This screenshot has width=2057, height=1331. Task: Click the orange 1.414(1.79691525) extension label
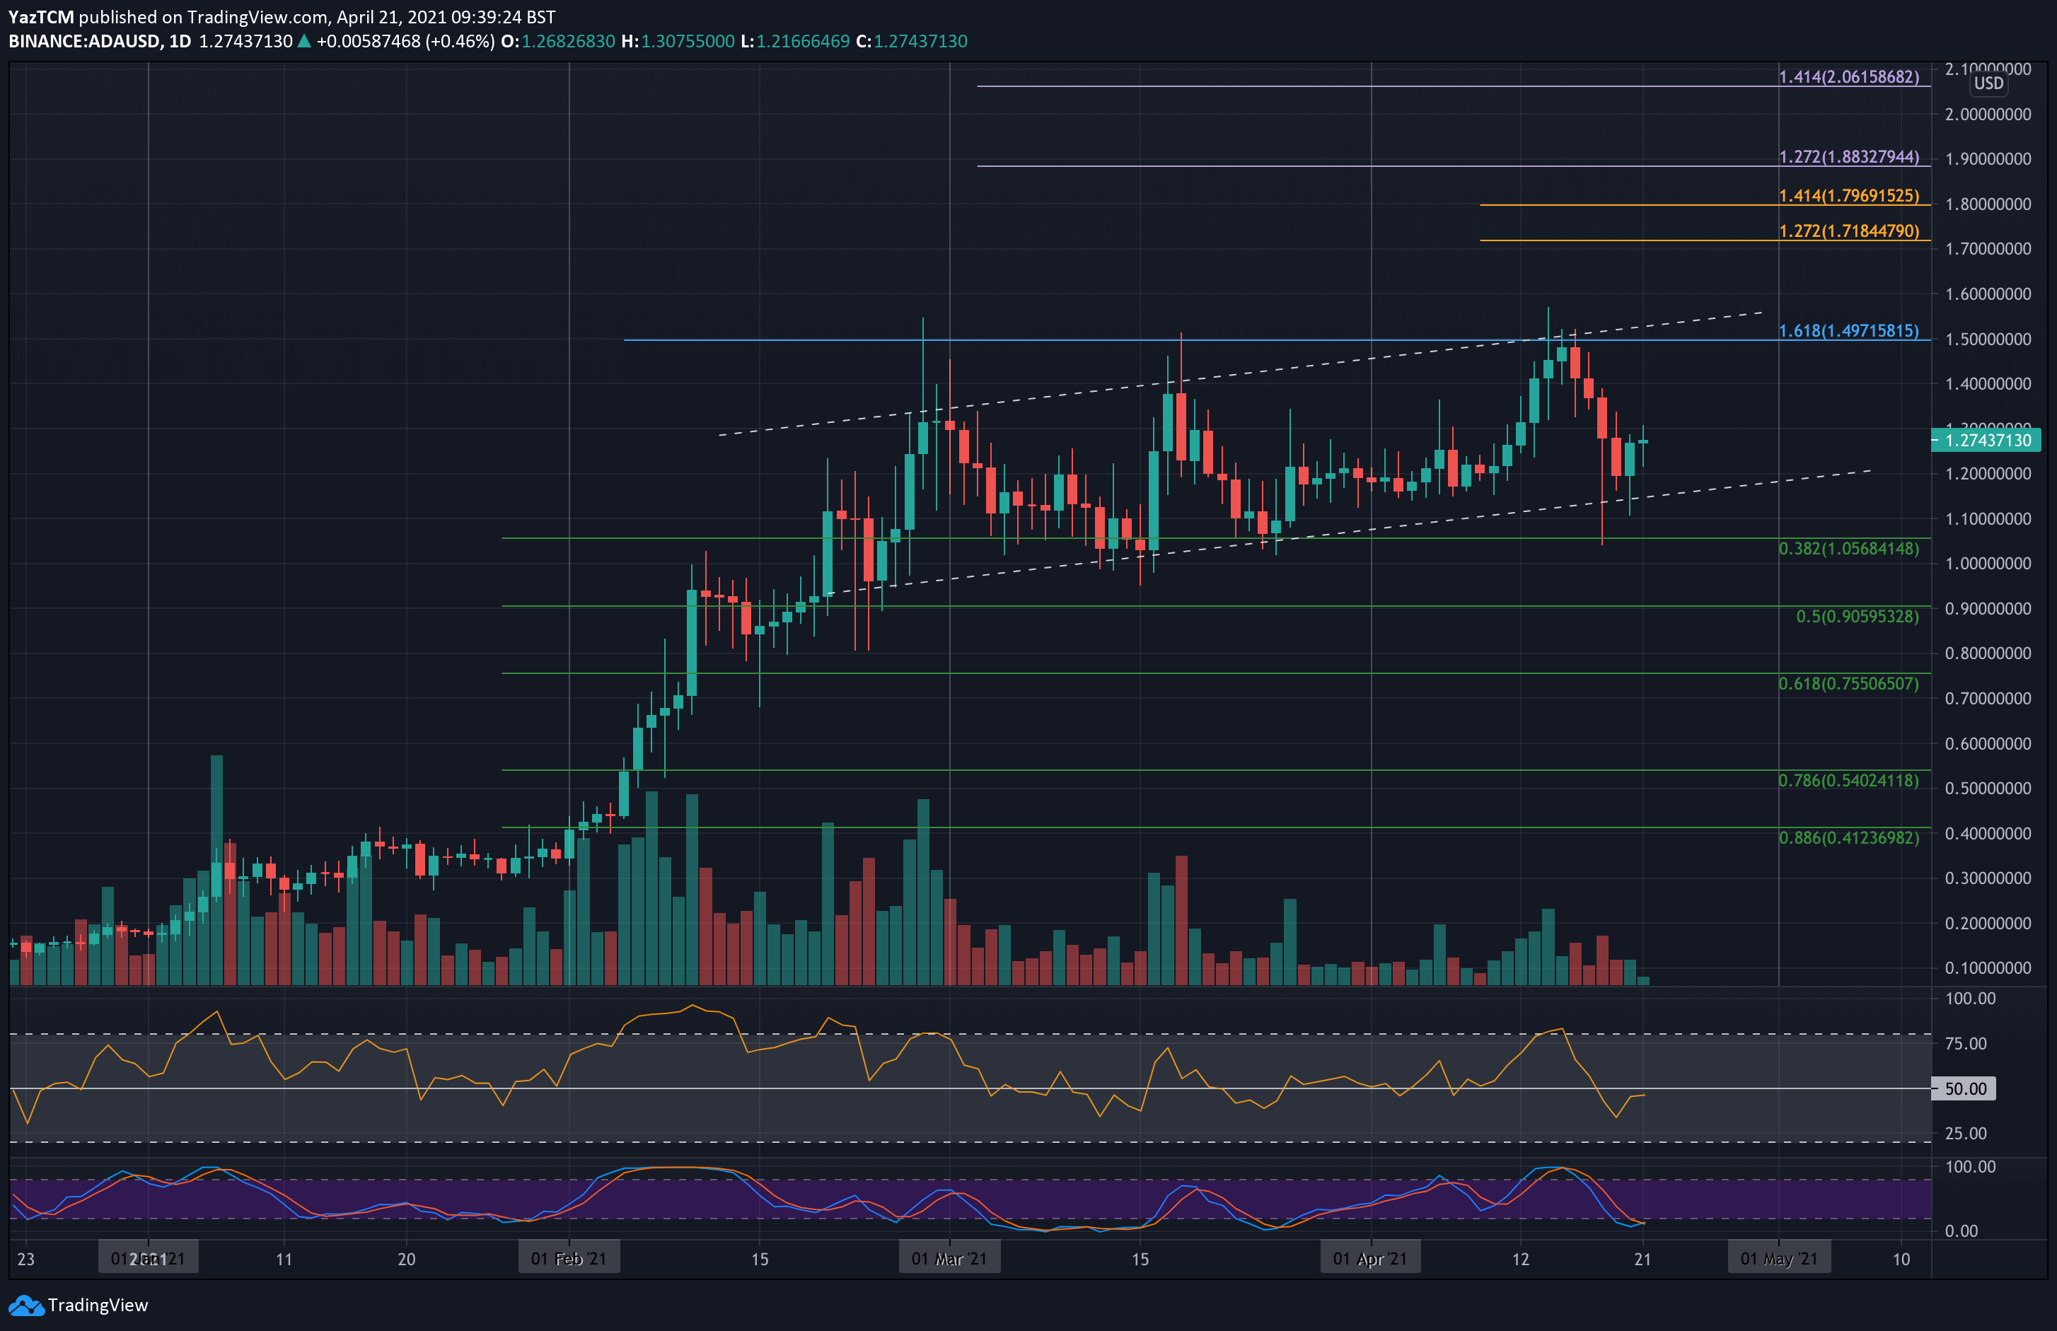[x=1849, y=195]
